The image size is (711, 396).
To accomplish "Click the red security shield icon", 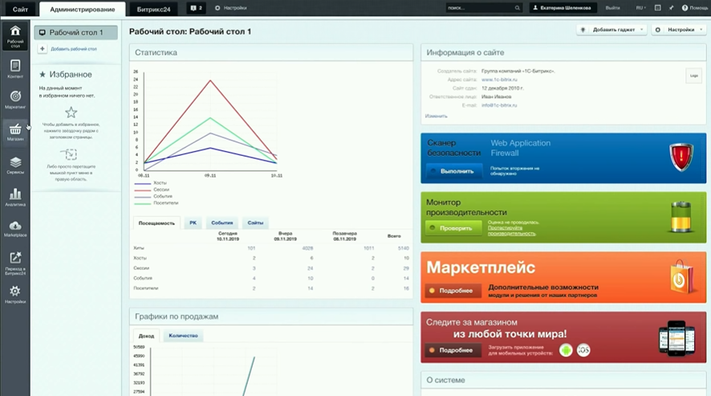I will (681, 157).
